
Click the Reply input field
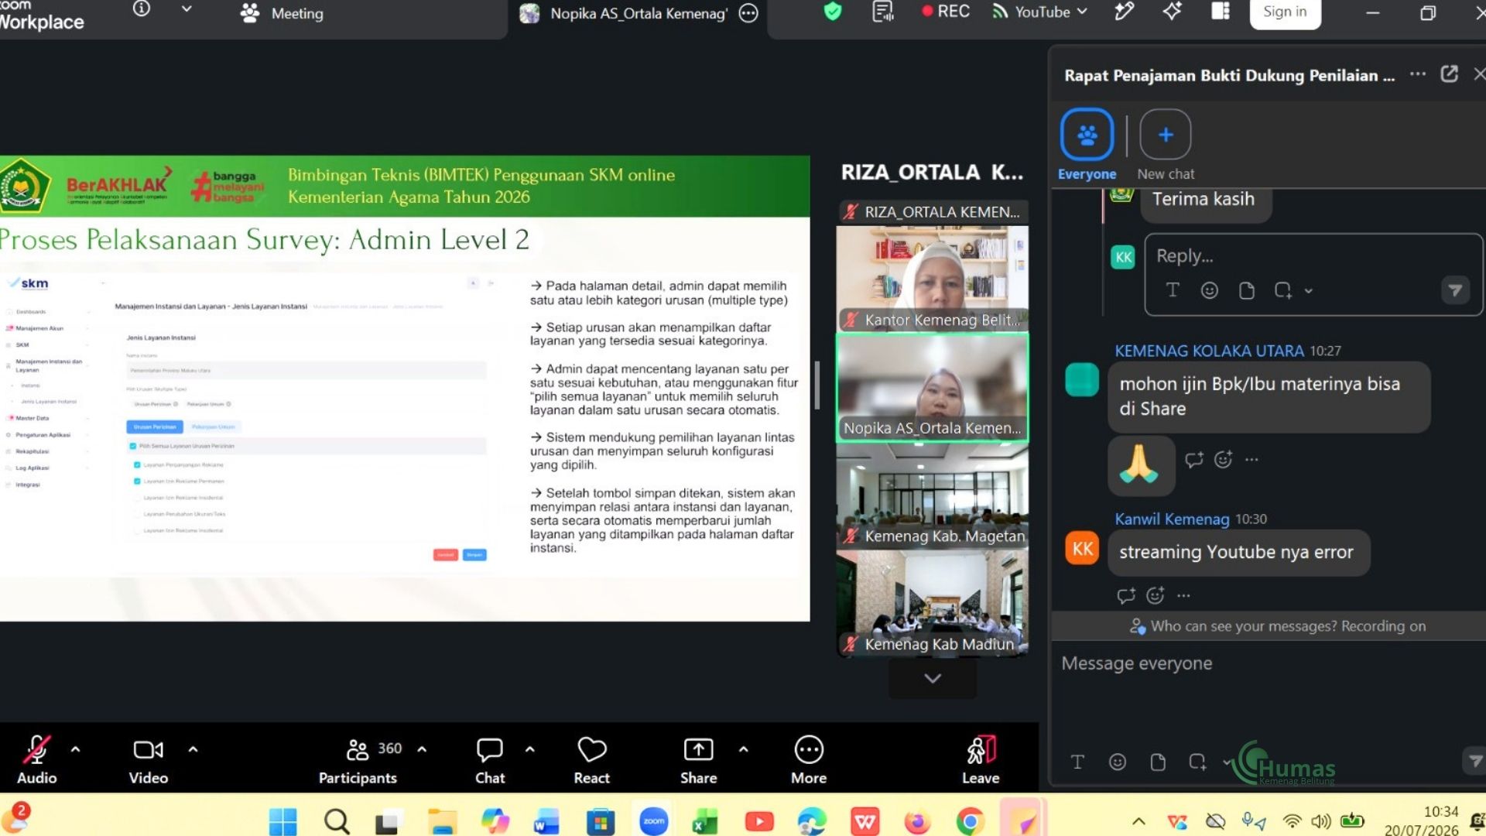[x=1313, y=256]
